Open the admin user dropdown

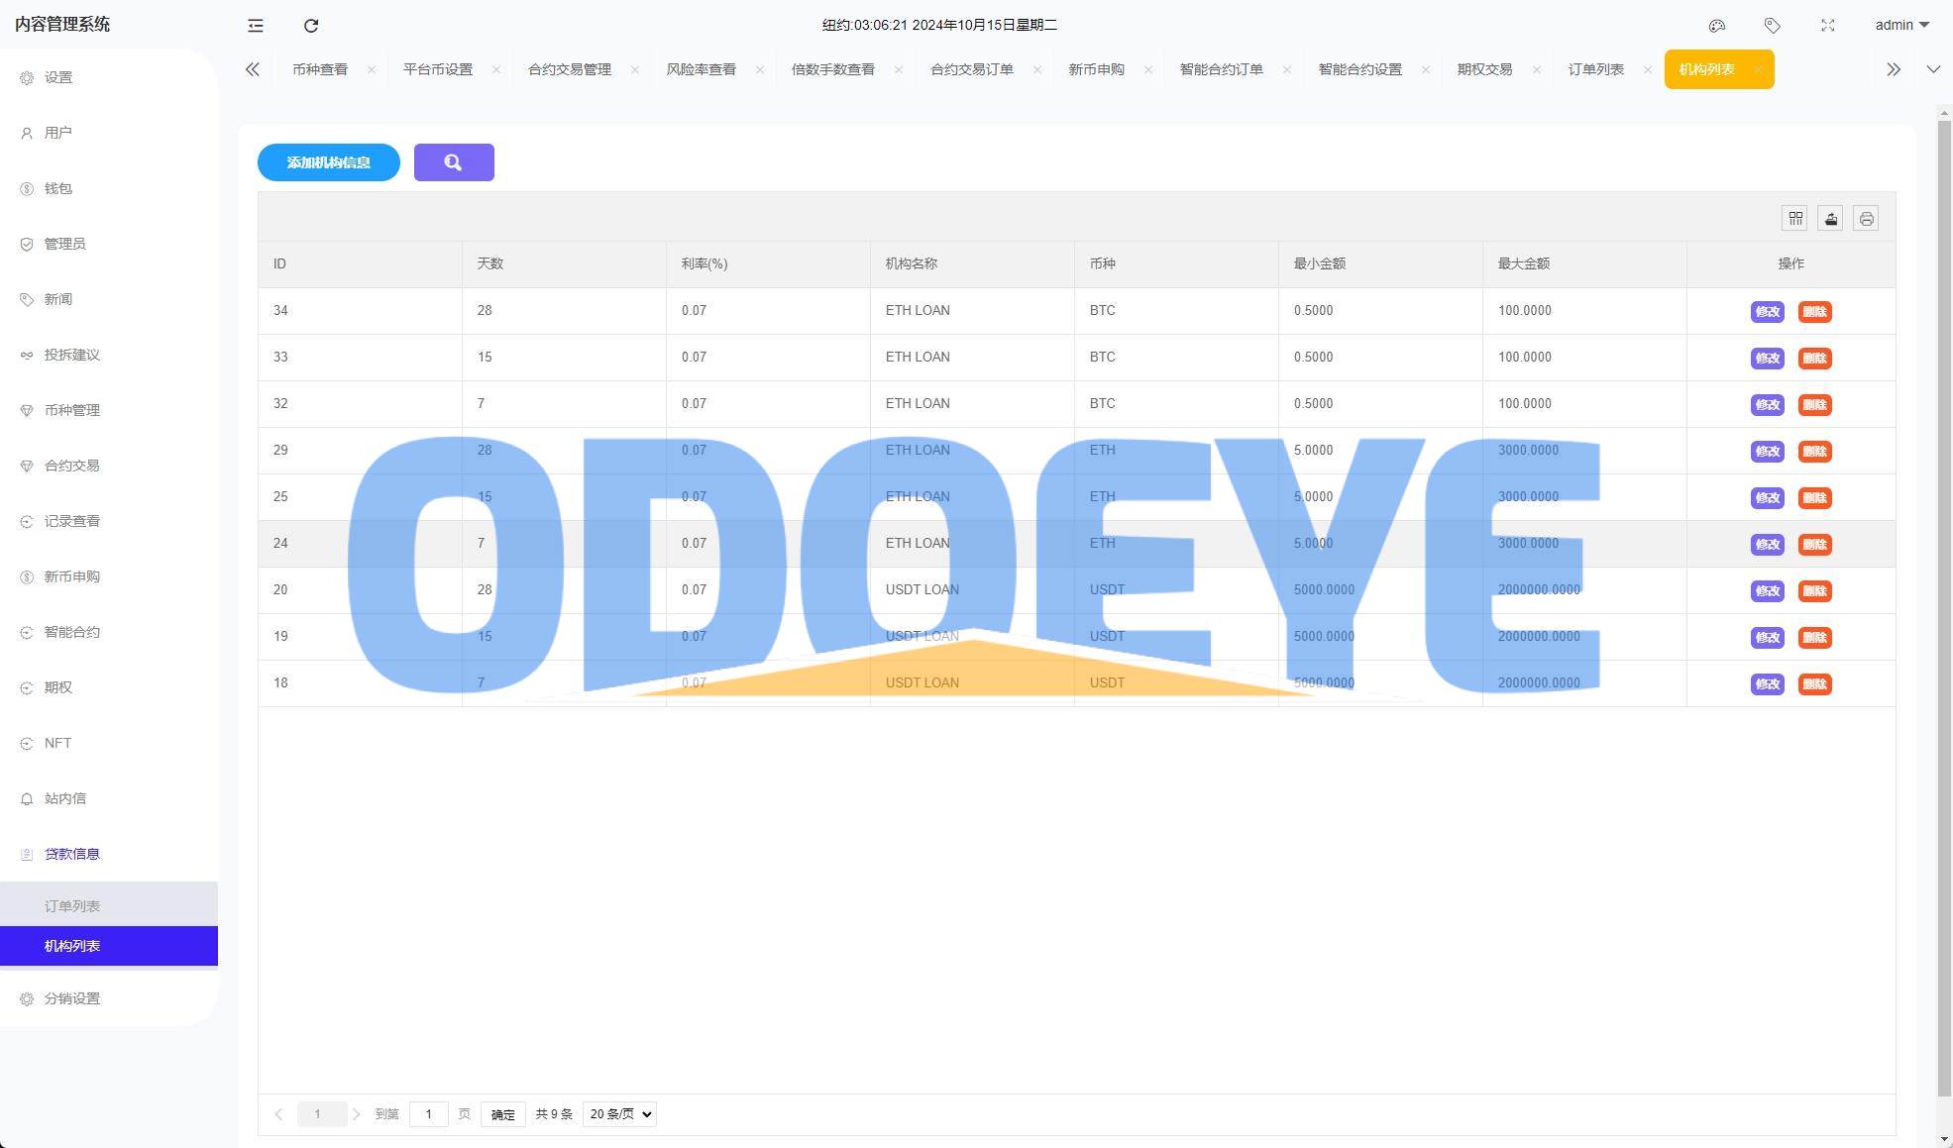point(1901,25)
